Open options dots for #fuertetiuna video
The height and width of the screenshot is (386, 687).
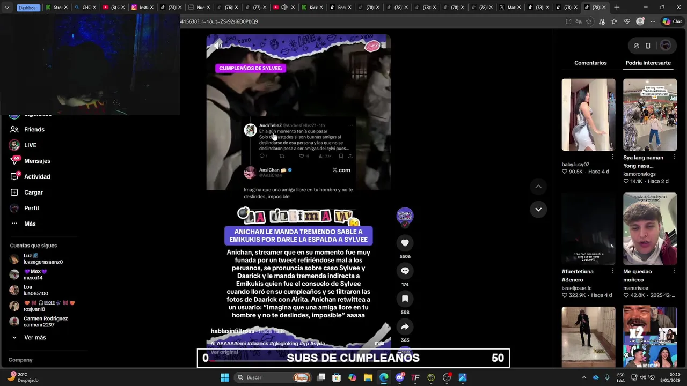[612, 271]
